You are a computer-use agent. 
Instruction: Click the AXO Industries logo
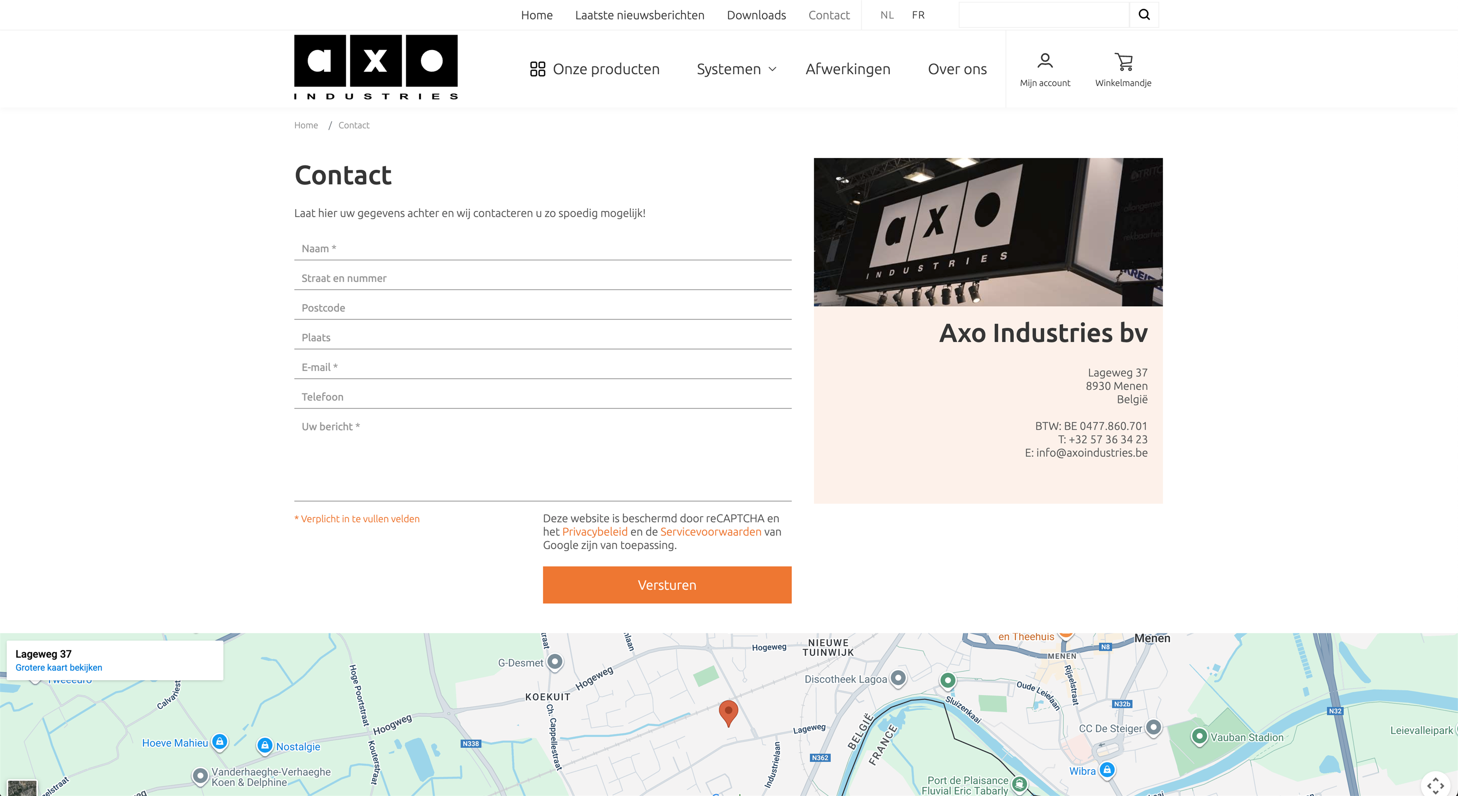(x=375, y=67)
